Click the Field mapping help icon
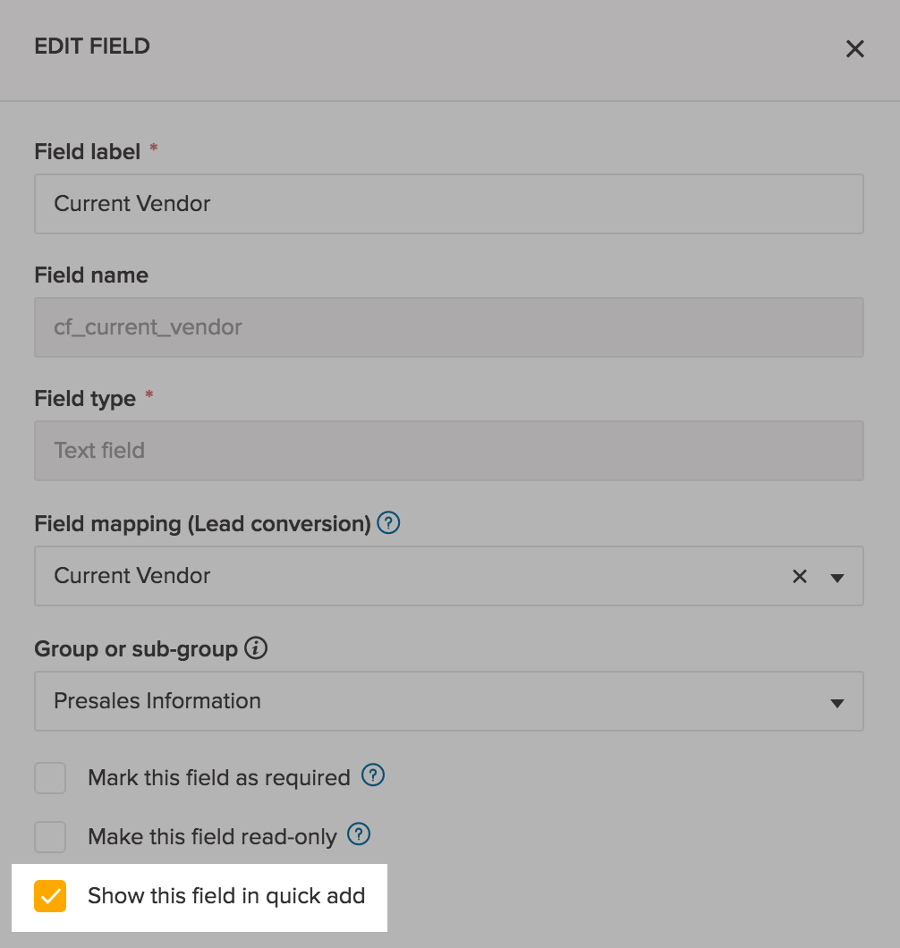Image resolution: width=900 pixels, height=948 pixels. click(x=388, y=522)
